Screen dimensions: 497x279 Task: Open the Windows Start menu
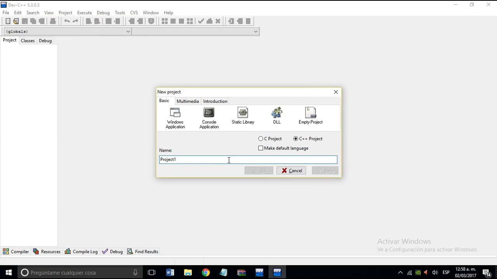pos(9,272)
